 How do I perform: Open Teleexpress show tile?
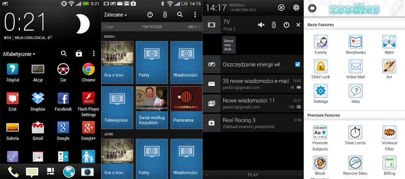pos(117,108)
